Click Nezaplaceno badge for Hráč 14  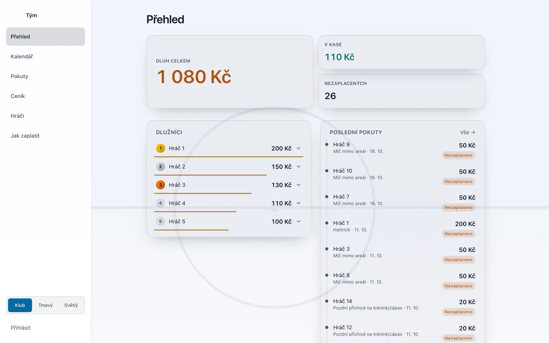click(x=458, y=312)
